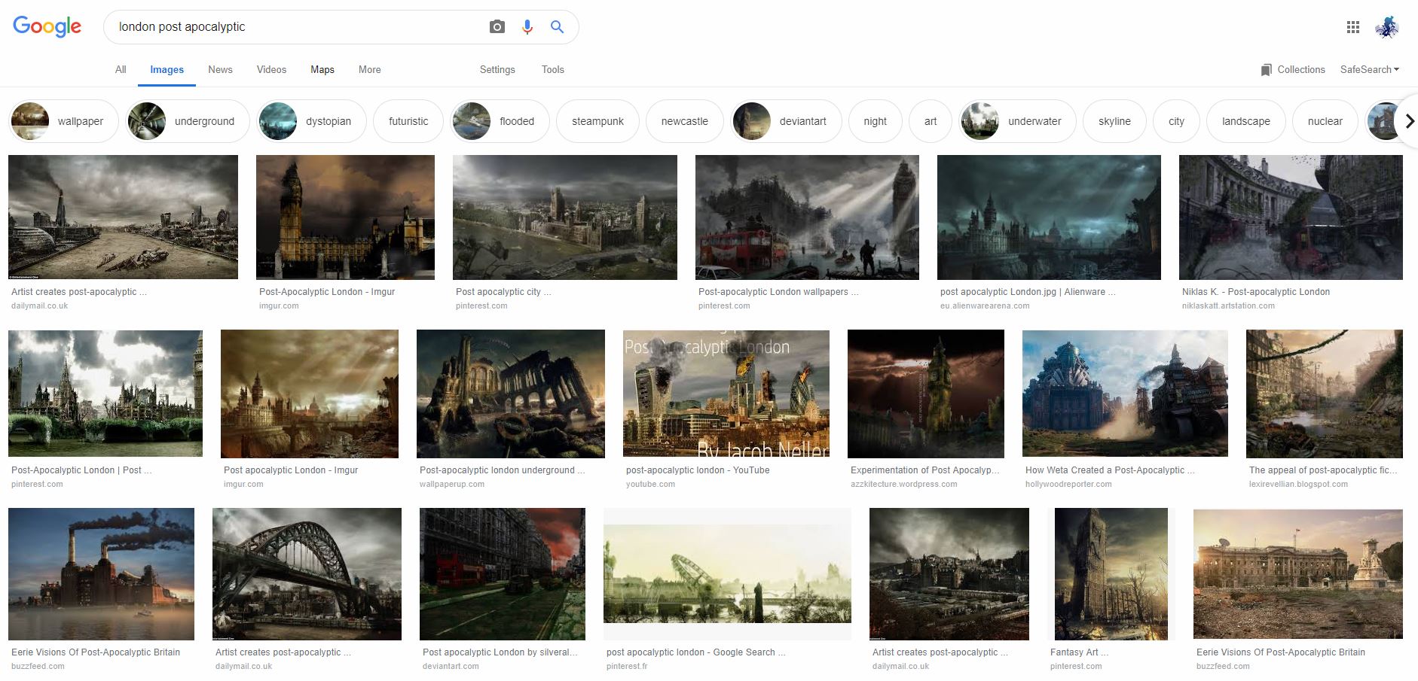Click 'Experimentation of Post Apocalyp...' caption
This screenshot has width=1418, height=681.
tap(925, 470)
